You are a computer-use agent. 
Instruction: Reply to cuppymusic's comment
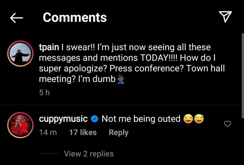click(x=118, y=132)
